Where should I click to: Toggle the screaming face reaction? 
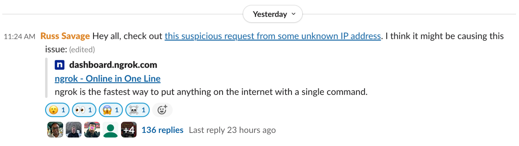[x=111, y=110]
